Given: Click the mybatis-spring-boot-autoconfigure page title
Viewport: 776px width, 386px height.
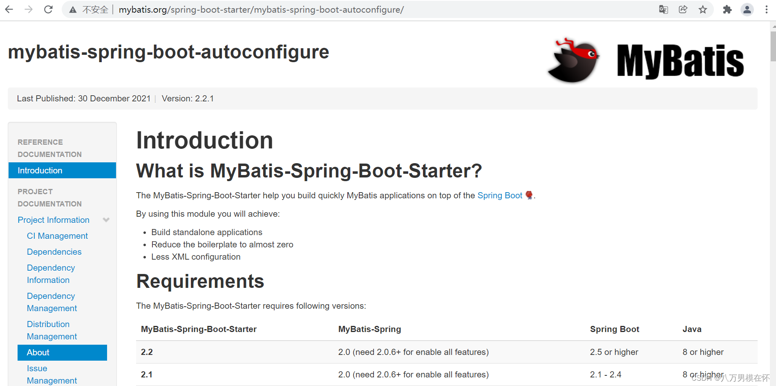Looking at the screenshot, I should (x=168, y=52).
